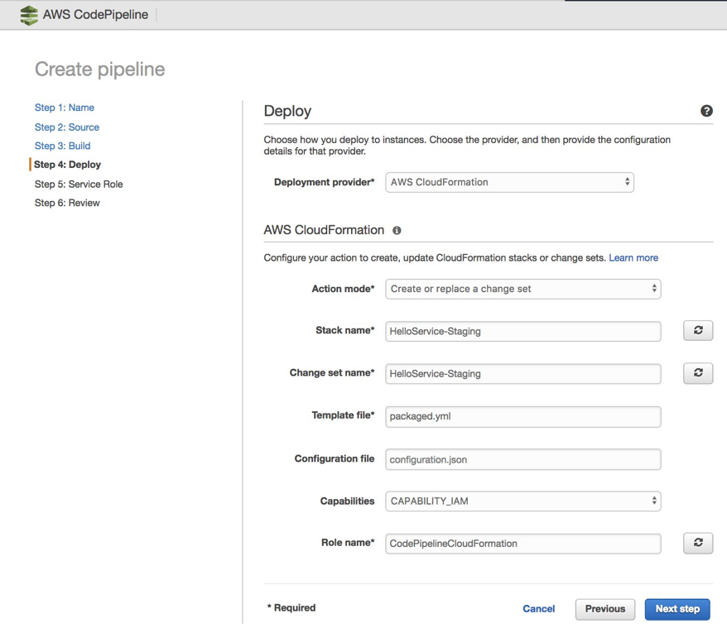Viewport: 727px width, 633px height.
Task: Click the Cancel link
Action: (x=538, y=609)
